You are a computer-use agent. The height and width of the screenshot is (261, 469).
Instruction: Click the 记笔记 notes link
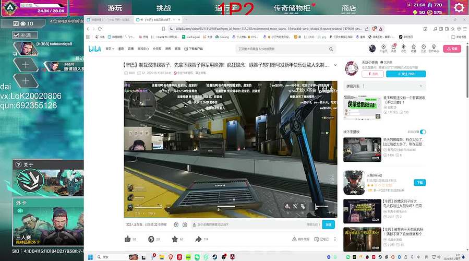[321, 239]
